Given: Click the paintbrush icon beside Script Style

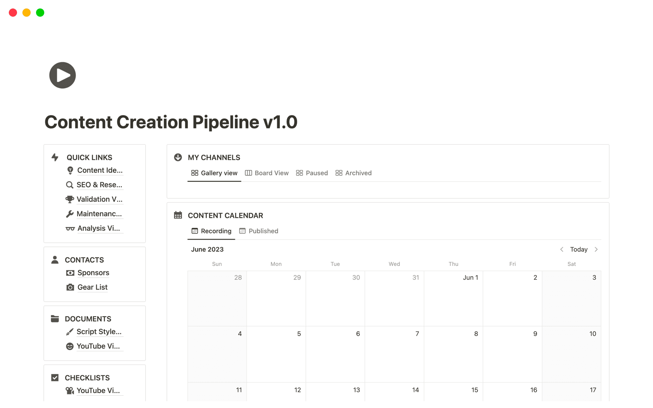Looking at the screenshot, I should tap(70, 331).
